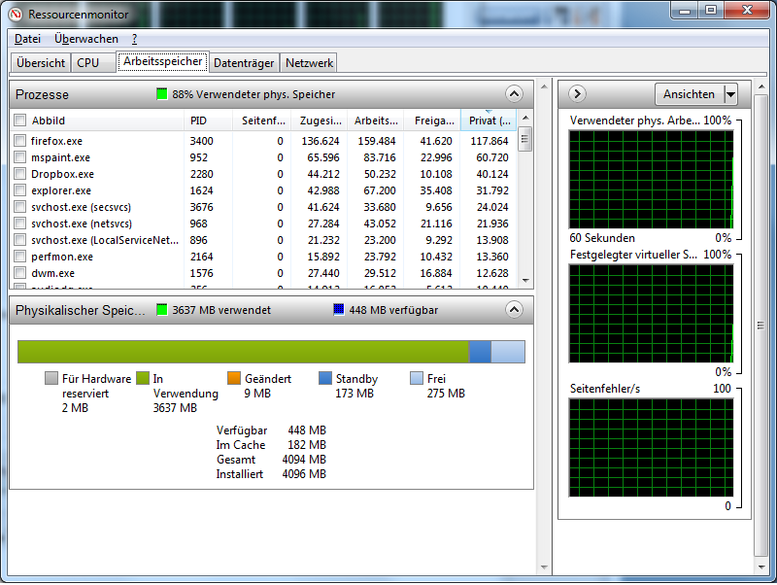Check the perfmon.exe process checkbox
The image size is (777, 585).
(19, 257)
